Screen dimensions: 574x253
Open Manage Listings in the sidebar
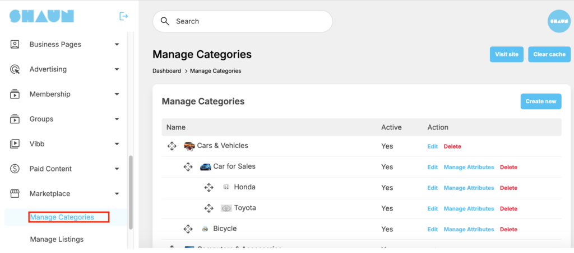pos(57,239)
